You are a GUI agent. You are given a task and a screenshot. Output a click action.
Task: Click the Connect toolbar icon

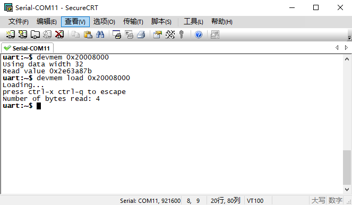[x=10, y=35]
